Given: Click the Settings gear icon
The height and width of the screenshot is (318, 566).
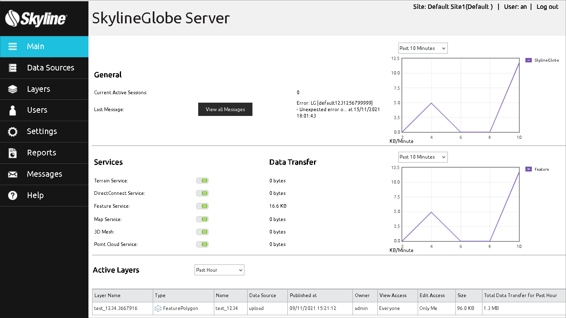Looking at the screenshot, I should click(12, 132).
